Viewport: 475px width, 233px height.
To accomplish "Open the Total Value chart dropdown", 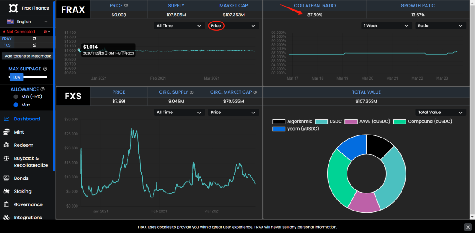I will click(x=440, y=113).
